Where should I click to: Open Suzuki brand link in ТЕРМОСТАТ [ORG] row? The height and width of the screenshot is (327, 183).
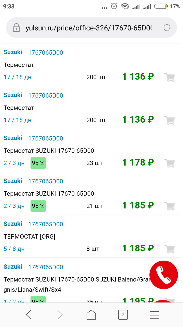pyautogui.click(x=13, y=224)
